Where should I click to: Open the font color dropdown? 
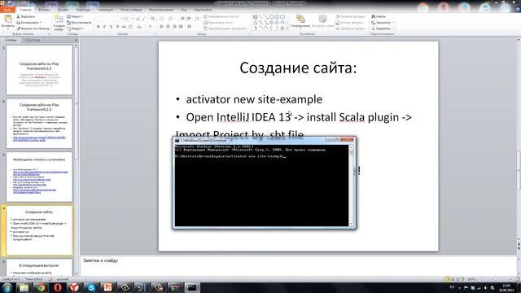[151, 27]
